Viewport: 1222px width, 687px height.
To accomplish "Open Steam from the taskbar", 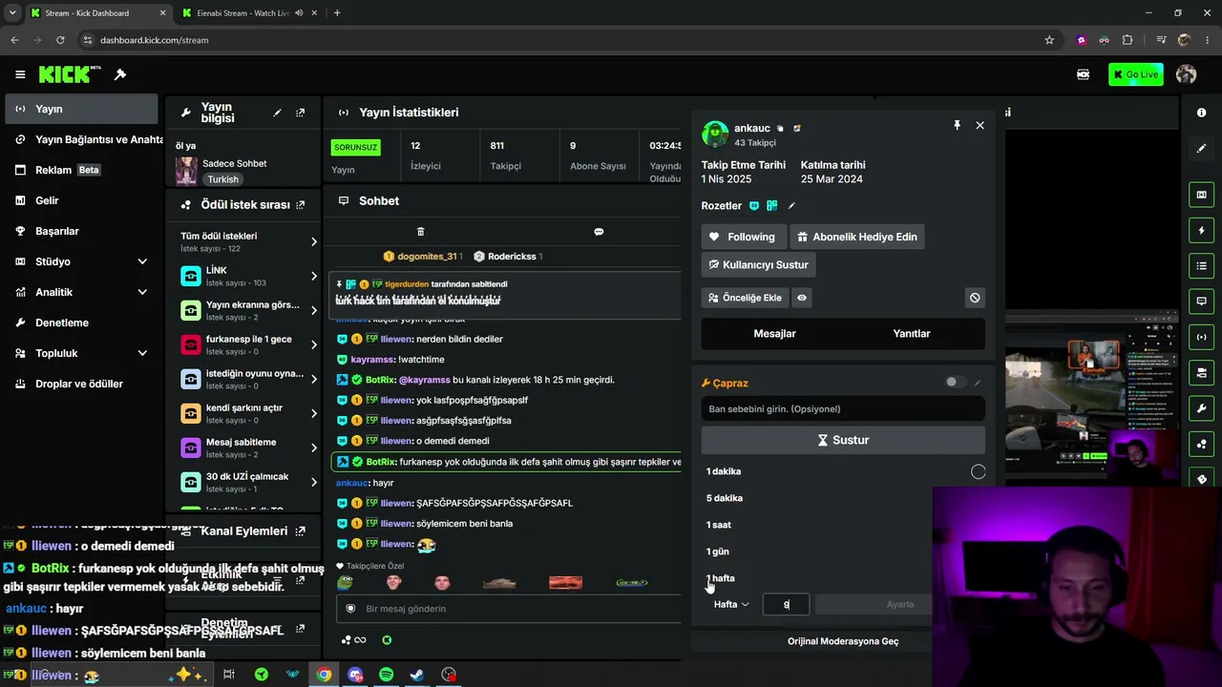I will (x=417, y=675).
